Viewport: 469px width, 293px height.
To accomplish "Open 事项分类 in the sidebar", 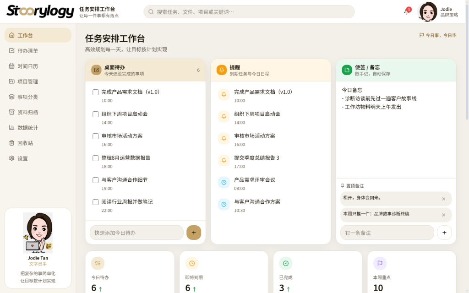I will pyautogui.click(x=38, y=97).
